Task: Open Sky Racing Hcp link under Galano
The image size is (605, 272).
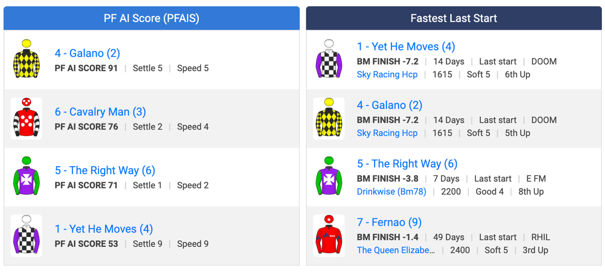Action: [387, 133]
